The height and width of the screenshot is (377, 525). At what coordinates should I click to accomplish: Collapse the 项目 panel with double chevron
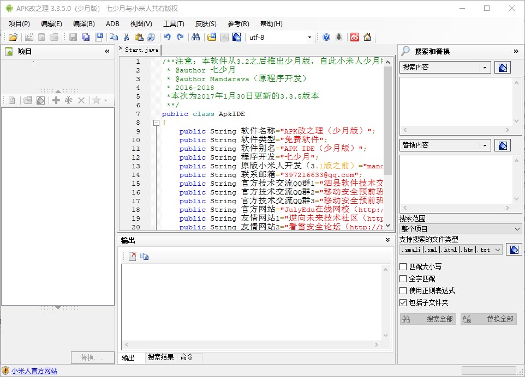coord(107,51)
